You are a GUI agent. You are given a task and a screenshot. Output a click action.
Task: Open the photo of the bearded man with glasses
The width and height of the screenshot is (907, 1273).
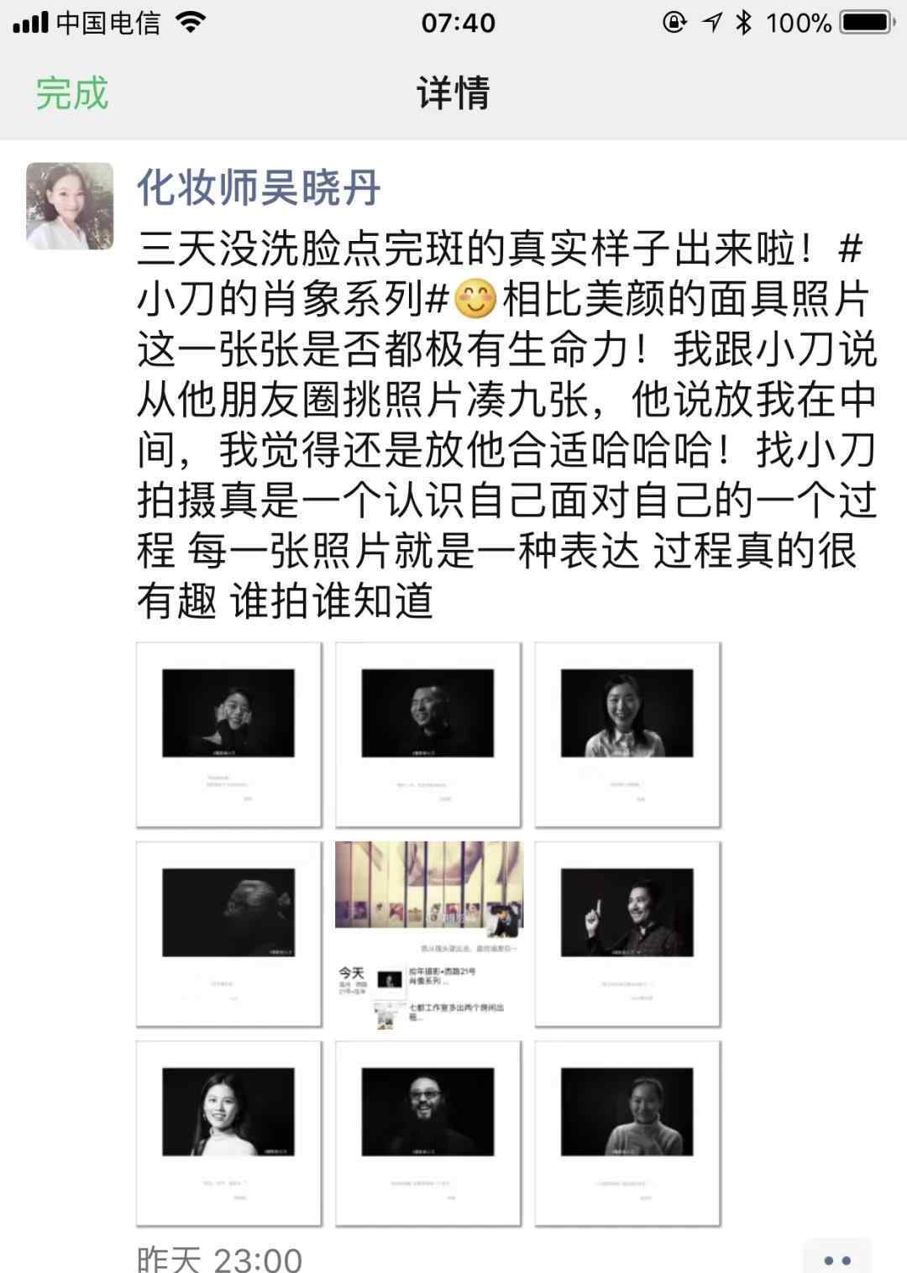[x=428, y=1134]
